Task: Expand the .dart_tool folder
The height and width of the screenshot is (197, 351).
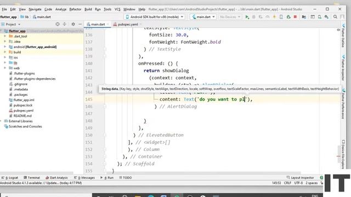Action: pos(5,36)
